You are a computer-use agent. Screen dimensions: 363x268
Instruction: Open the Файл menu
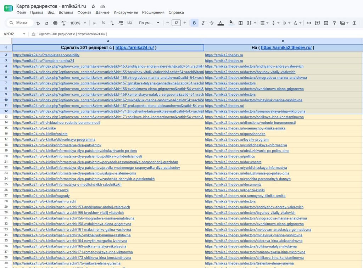pos(21,12)
